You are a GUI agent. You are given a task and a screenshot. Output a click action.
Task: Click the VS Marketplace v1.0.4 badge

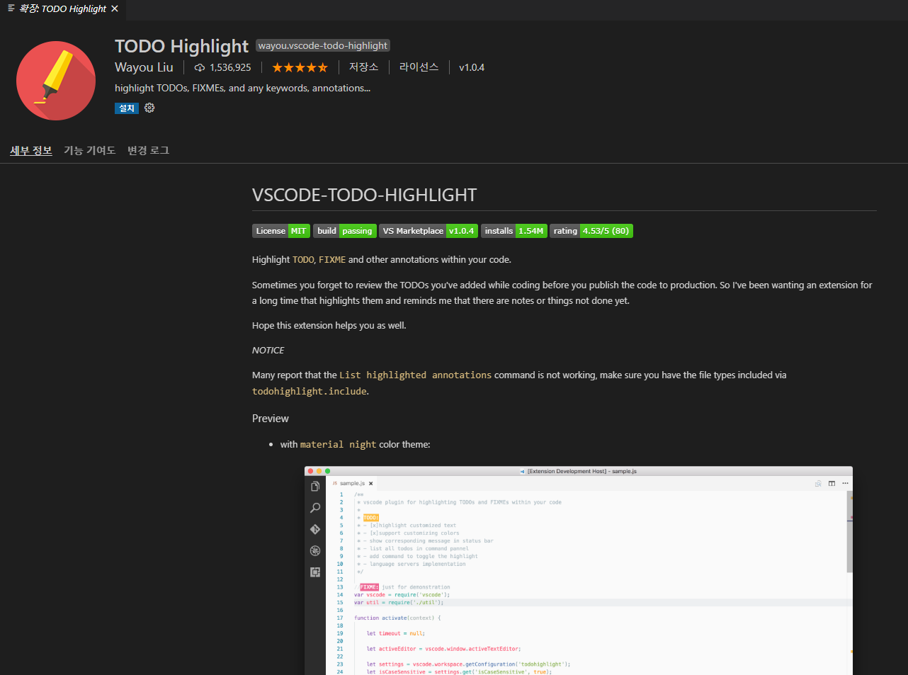[429, 231]
